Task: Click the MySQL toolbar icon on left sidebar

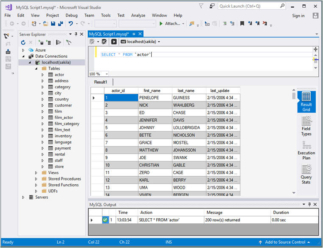Action: [6, 37]
